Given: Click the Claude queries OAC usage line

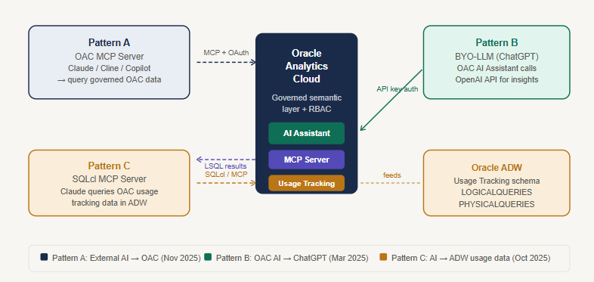Looking at the screenshot, I should (109, 191).
